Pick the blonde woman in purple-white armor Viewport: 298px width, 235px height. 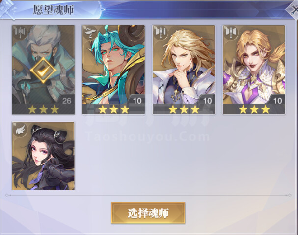pos(254,70)
